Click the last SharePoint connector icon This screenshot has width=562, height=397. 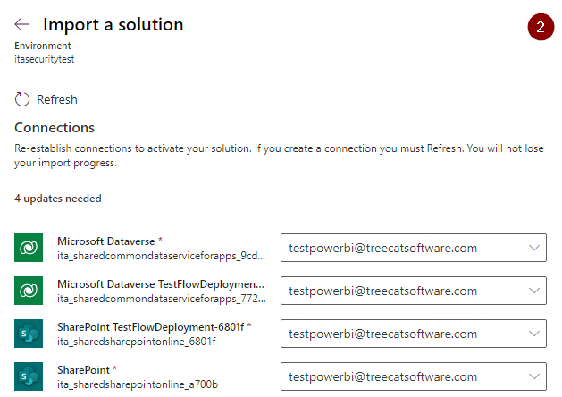(x=29, y=376)
